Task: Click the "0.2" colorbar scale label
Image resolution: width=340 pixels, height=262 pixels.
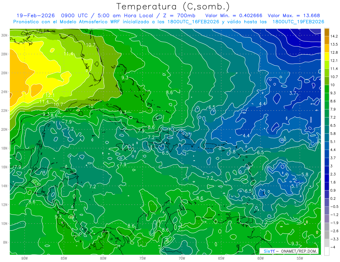Action: point(333,198)
